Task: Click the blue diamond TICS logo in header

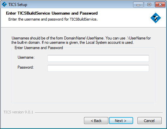Action: click(x=156, y=18)
